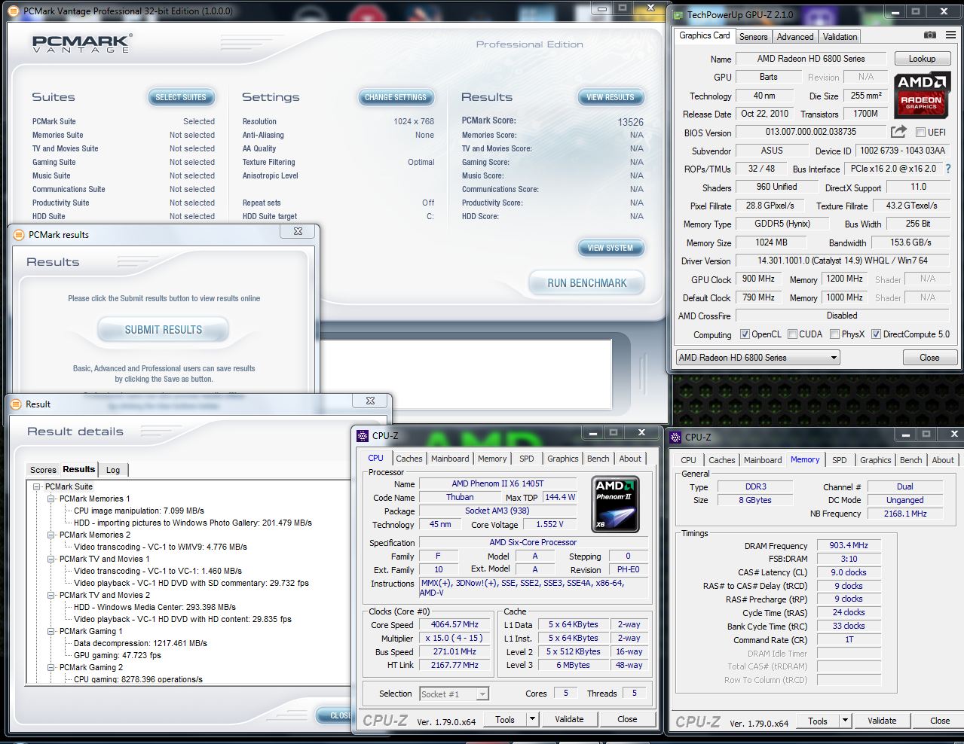Open Mainboard tab in CPU-Z CPU window
This screenshot has height=744, width=964.
(450, 459)
